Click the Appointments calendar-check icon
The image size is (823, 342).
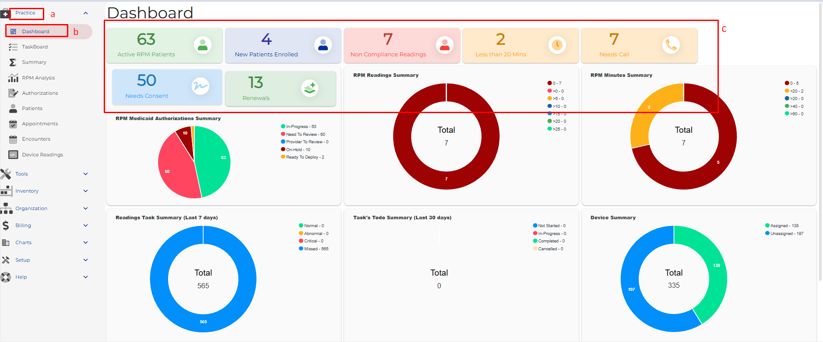[13, 124]
